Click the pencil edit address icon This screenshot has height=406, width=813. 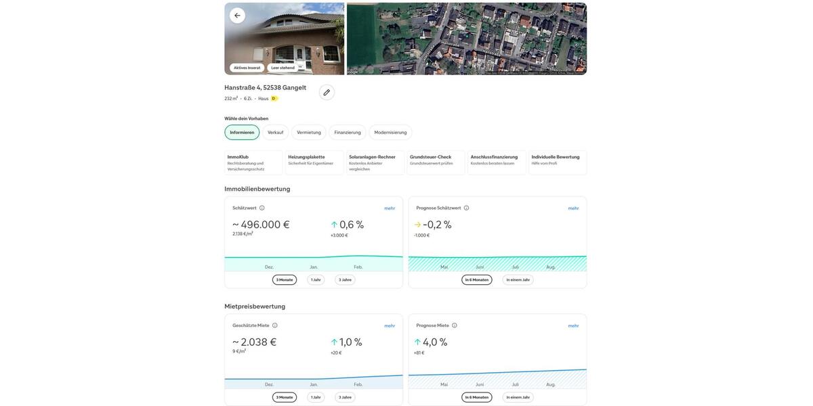pos(327,93)
